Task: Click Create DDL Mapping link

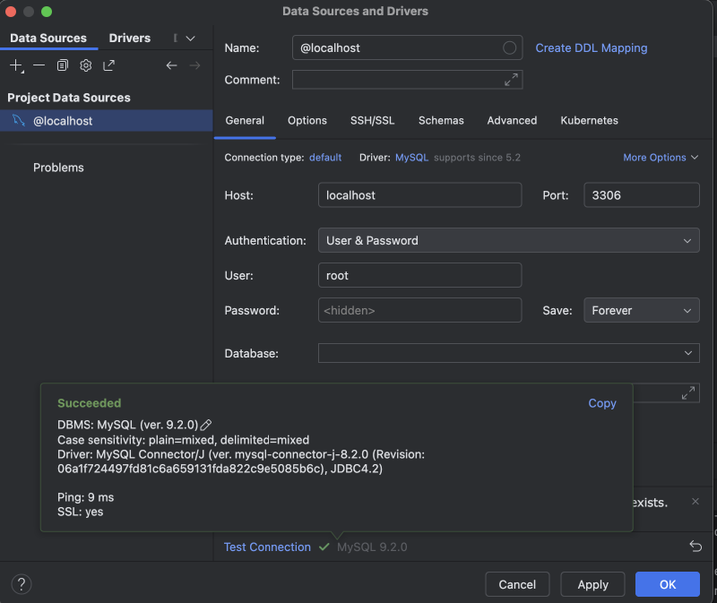Action: click(x=592, y=47)
